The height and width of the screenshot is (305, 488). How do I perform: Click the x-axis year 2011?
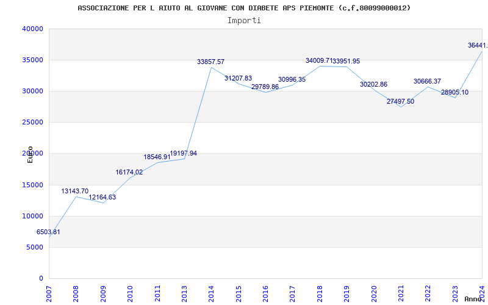click(157, 293)
